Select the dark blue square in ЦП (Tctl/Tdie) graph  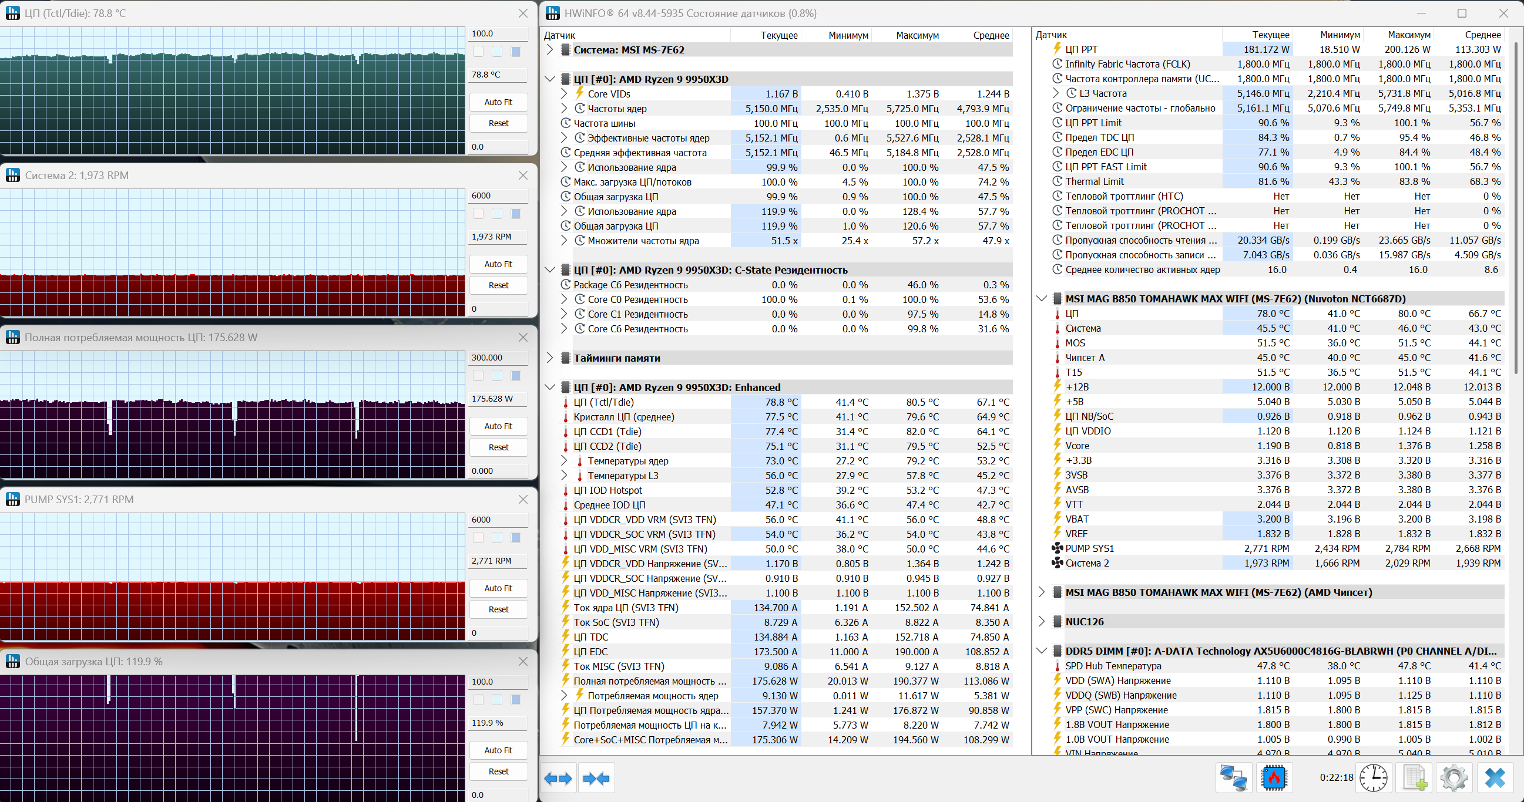tap(516, 52)
